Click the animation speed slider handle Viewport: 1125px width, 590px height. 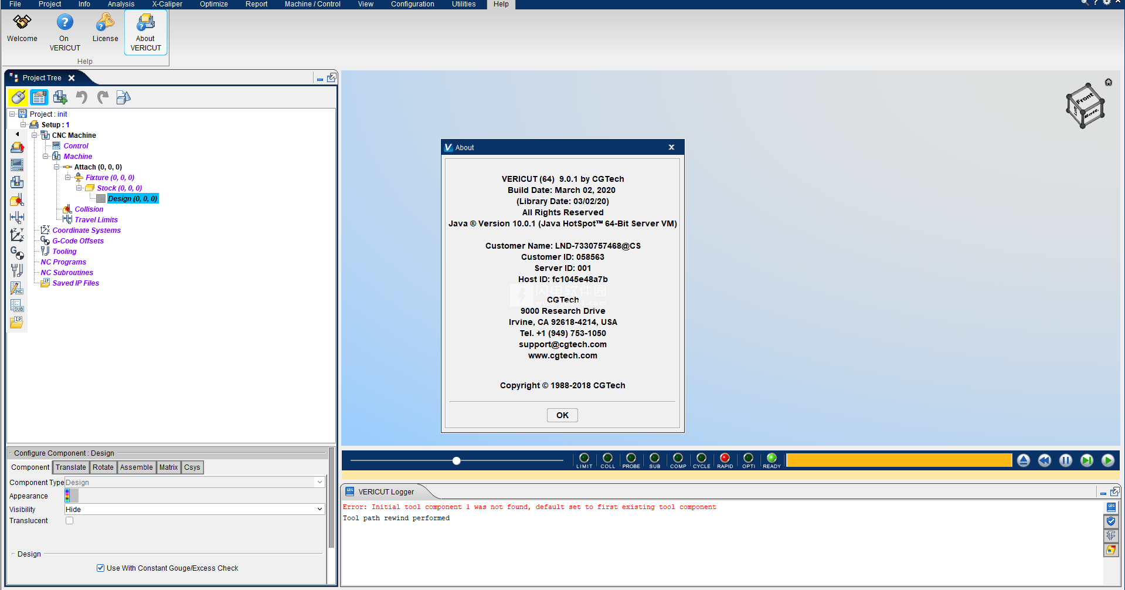(x=456, y=461)
